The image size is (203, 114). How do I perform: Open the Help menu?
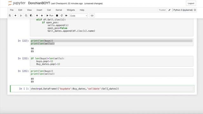(82, 10)
